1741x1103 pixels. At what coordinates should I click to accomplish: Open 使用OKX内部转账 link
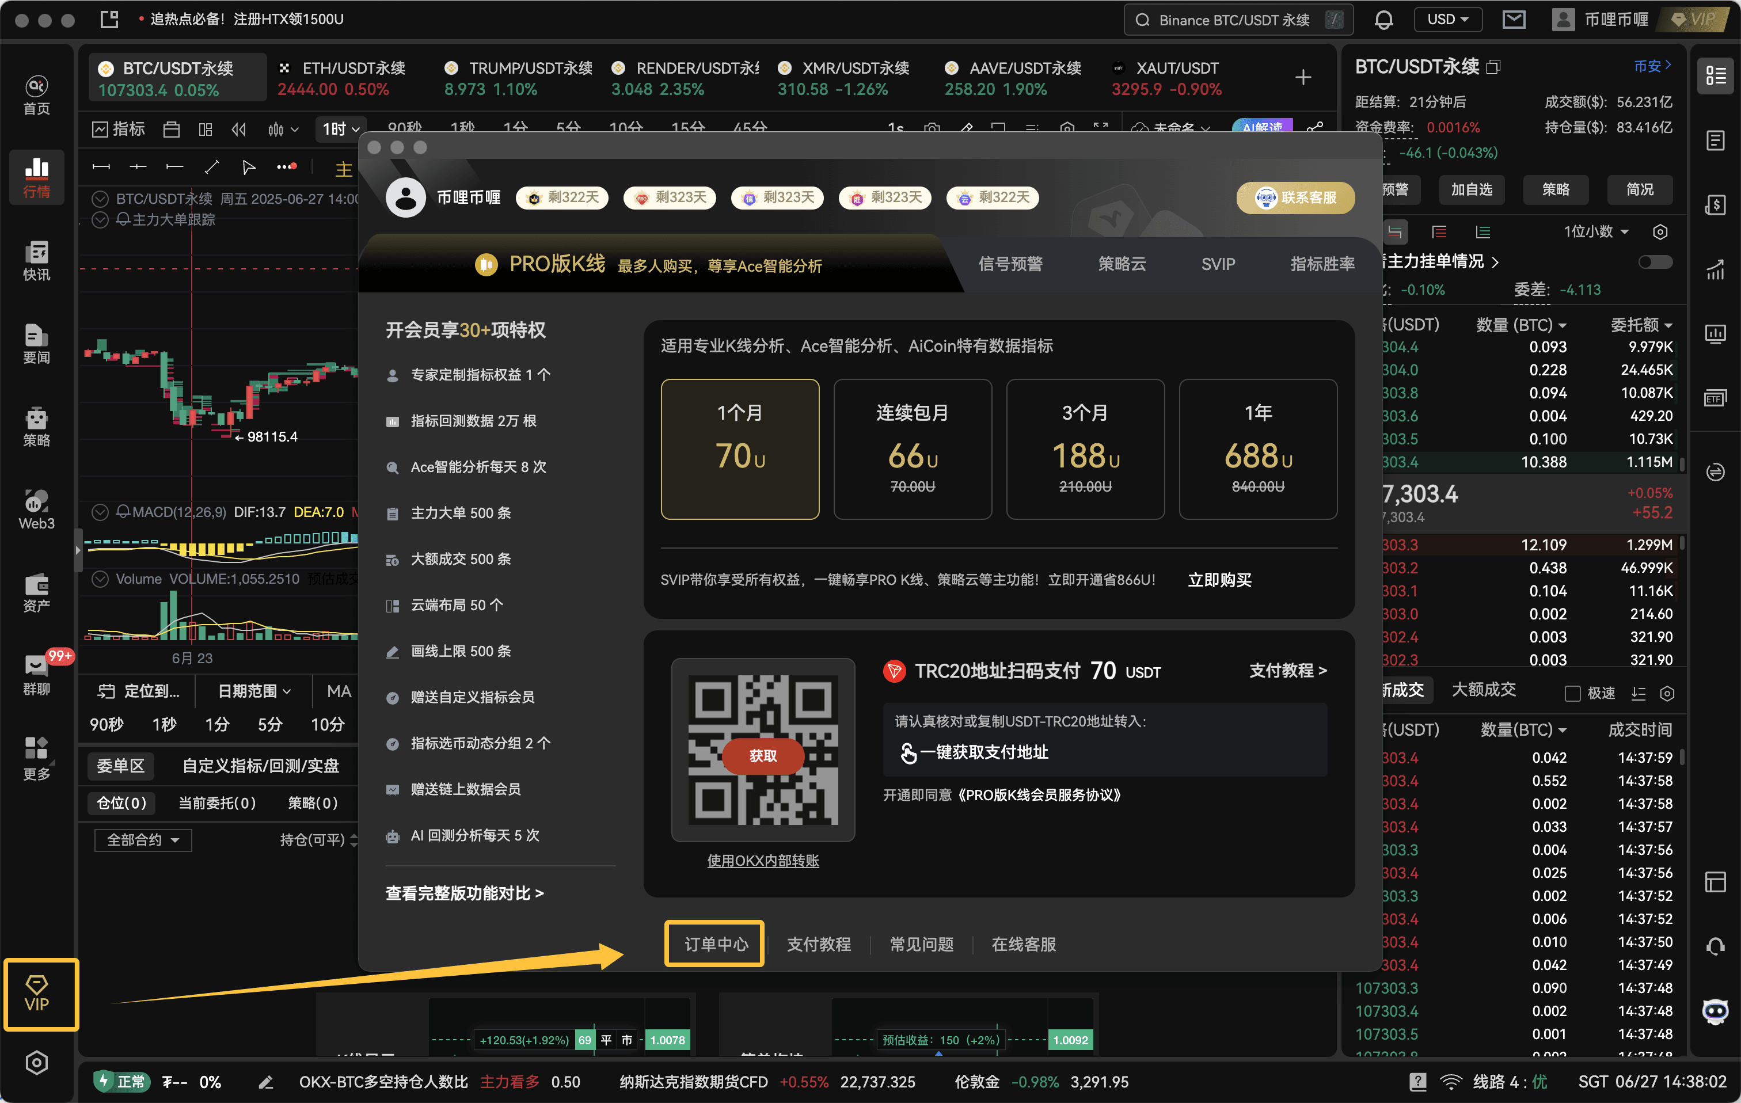(x=763, y=861)
